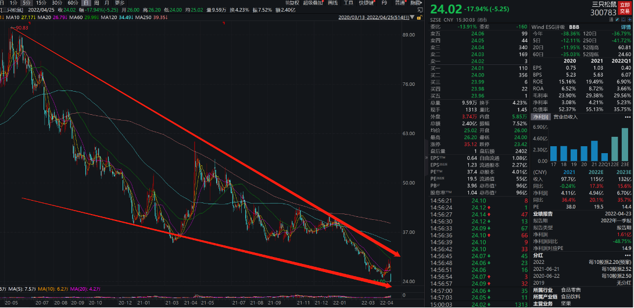Open the 画线 drawing tool
The width and height of the screenshot is (634, 308).
332,3
